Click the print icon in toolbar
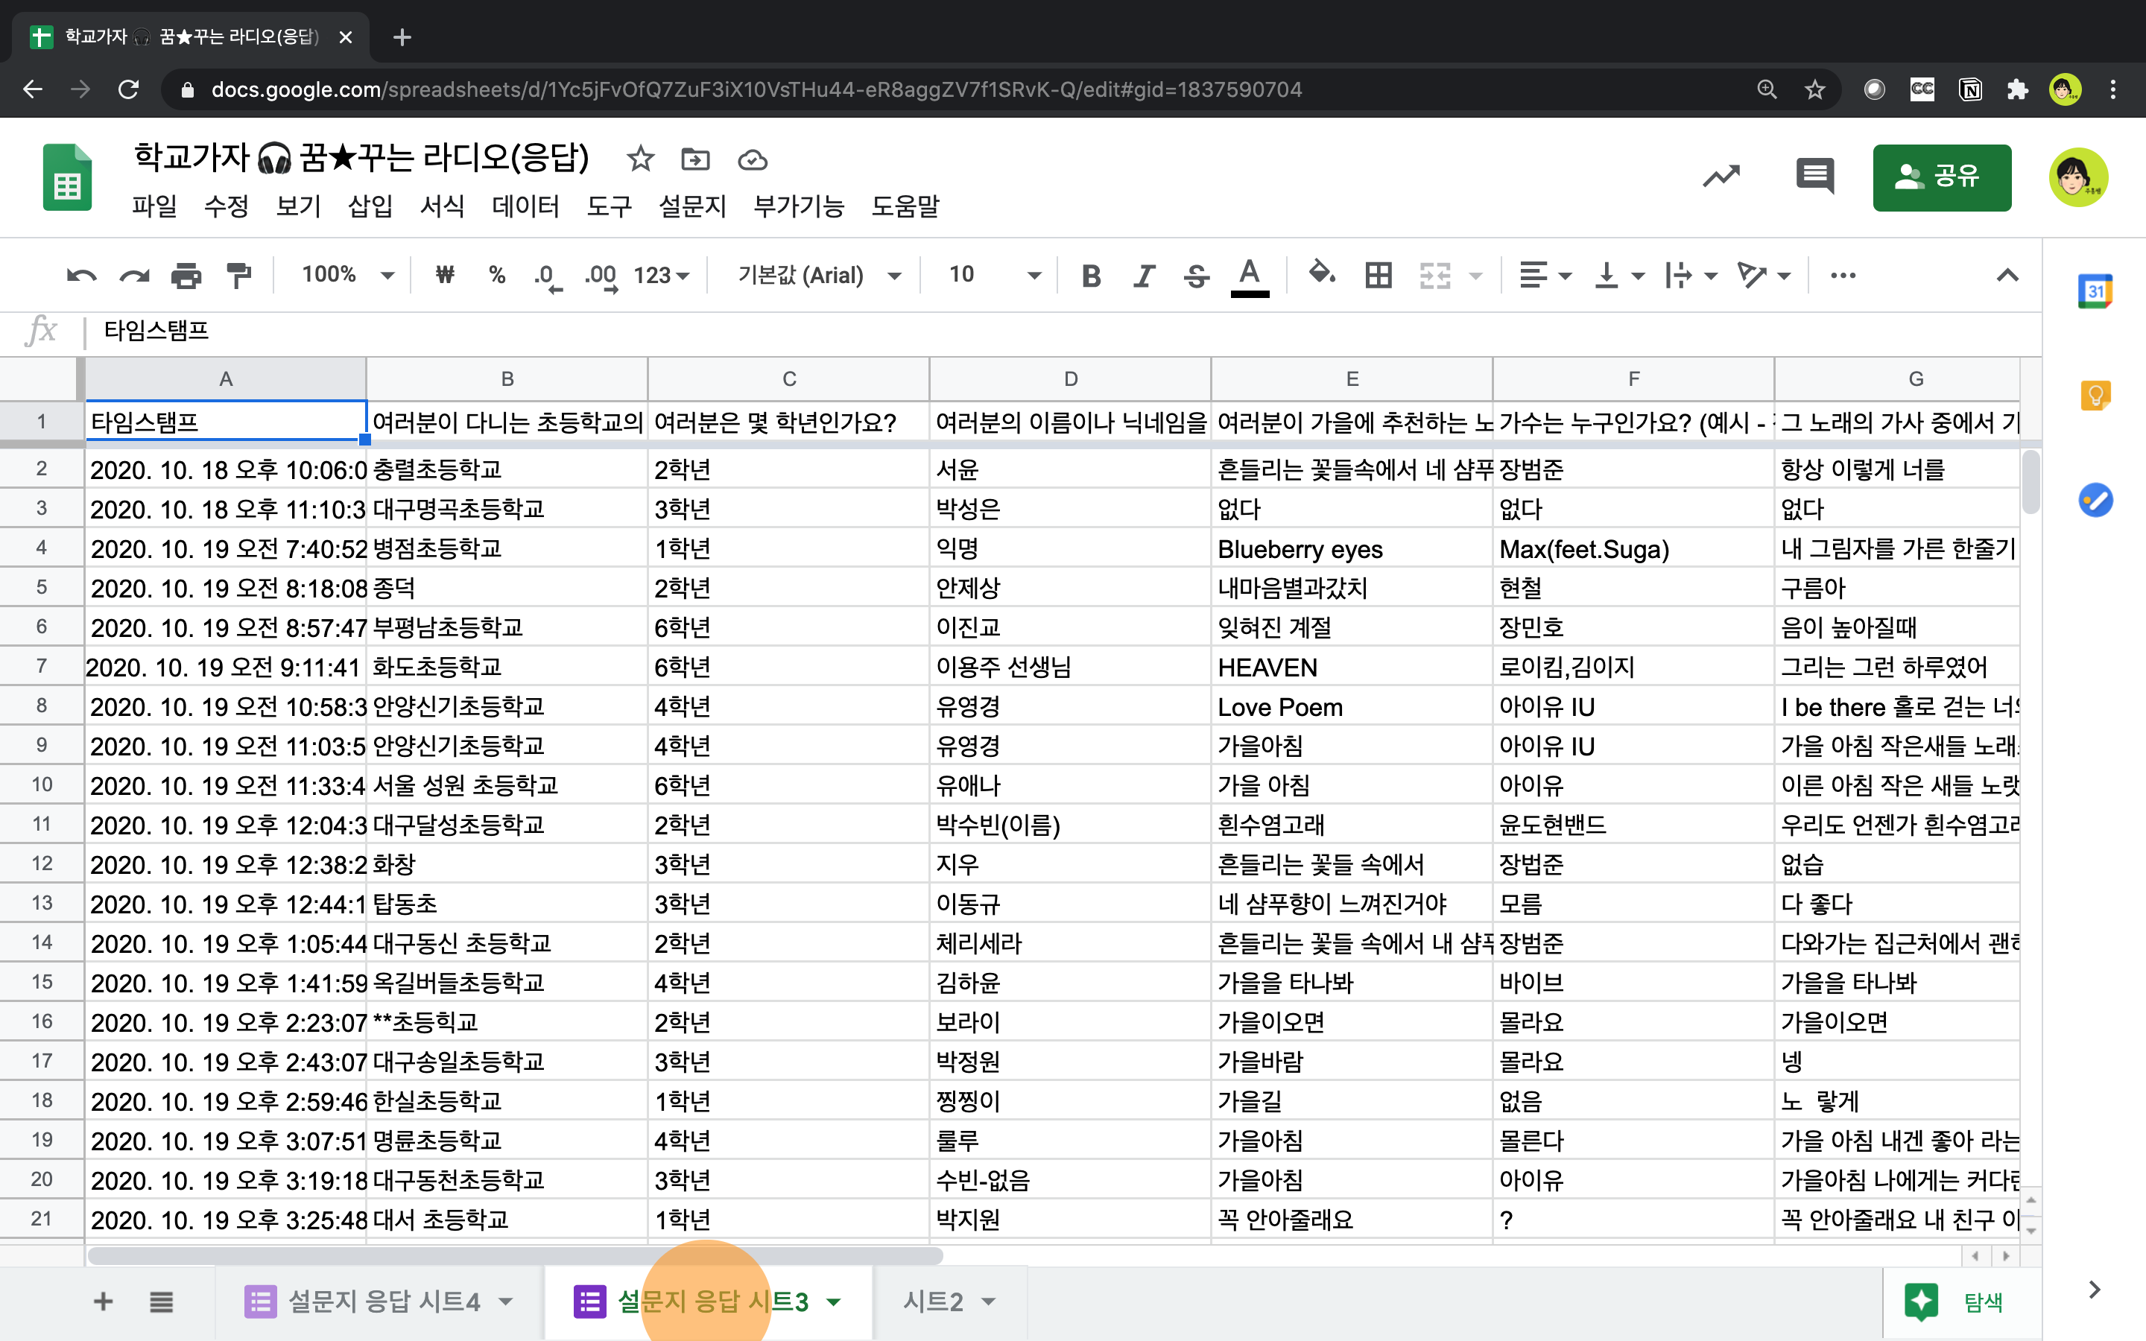 (x=186, y=276)
